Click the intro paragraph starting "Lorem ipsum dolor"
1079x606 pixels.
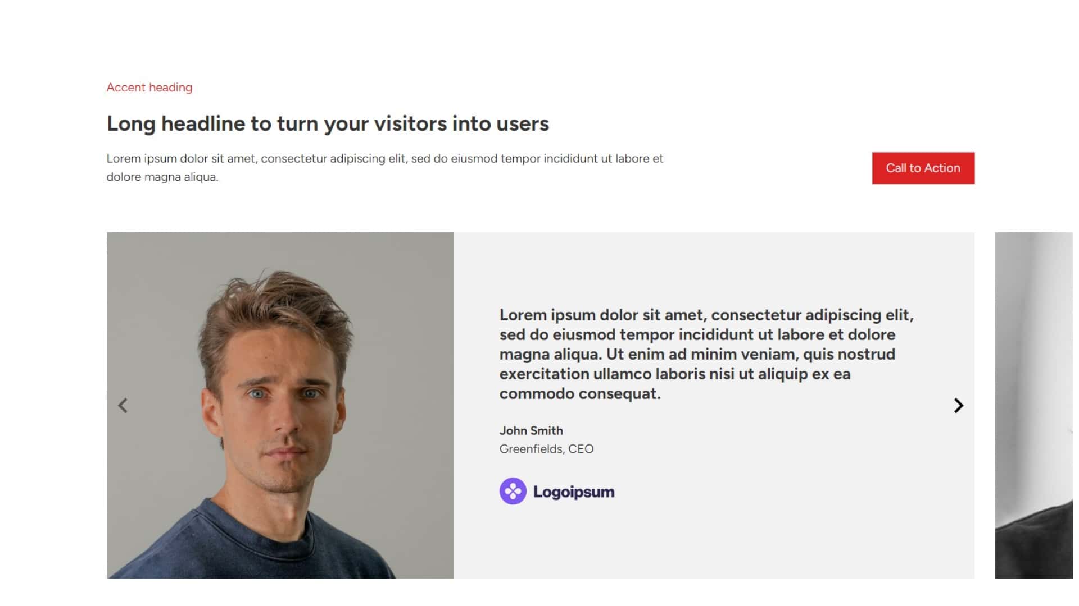pyautogui.click(x=384, y=159)
